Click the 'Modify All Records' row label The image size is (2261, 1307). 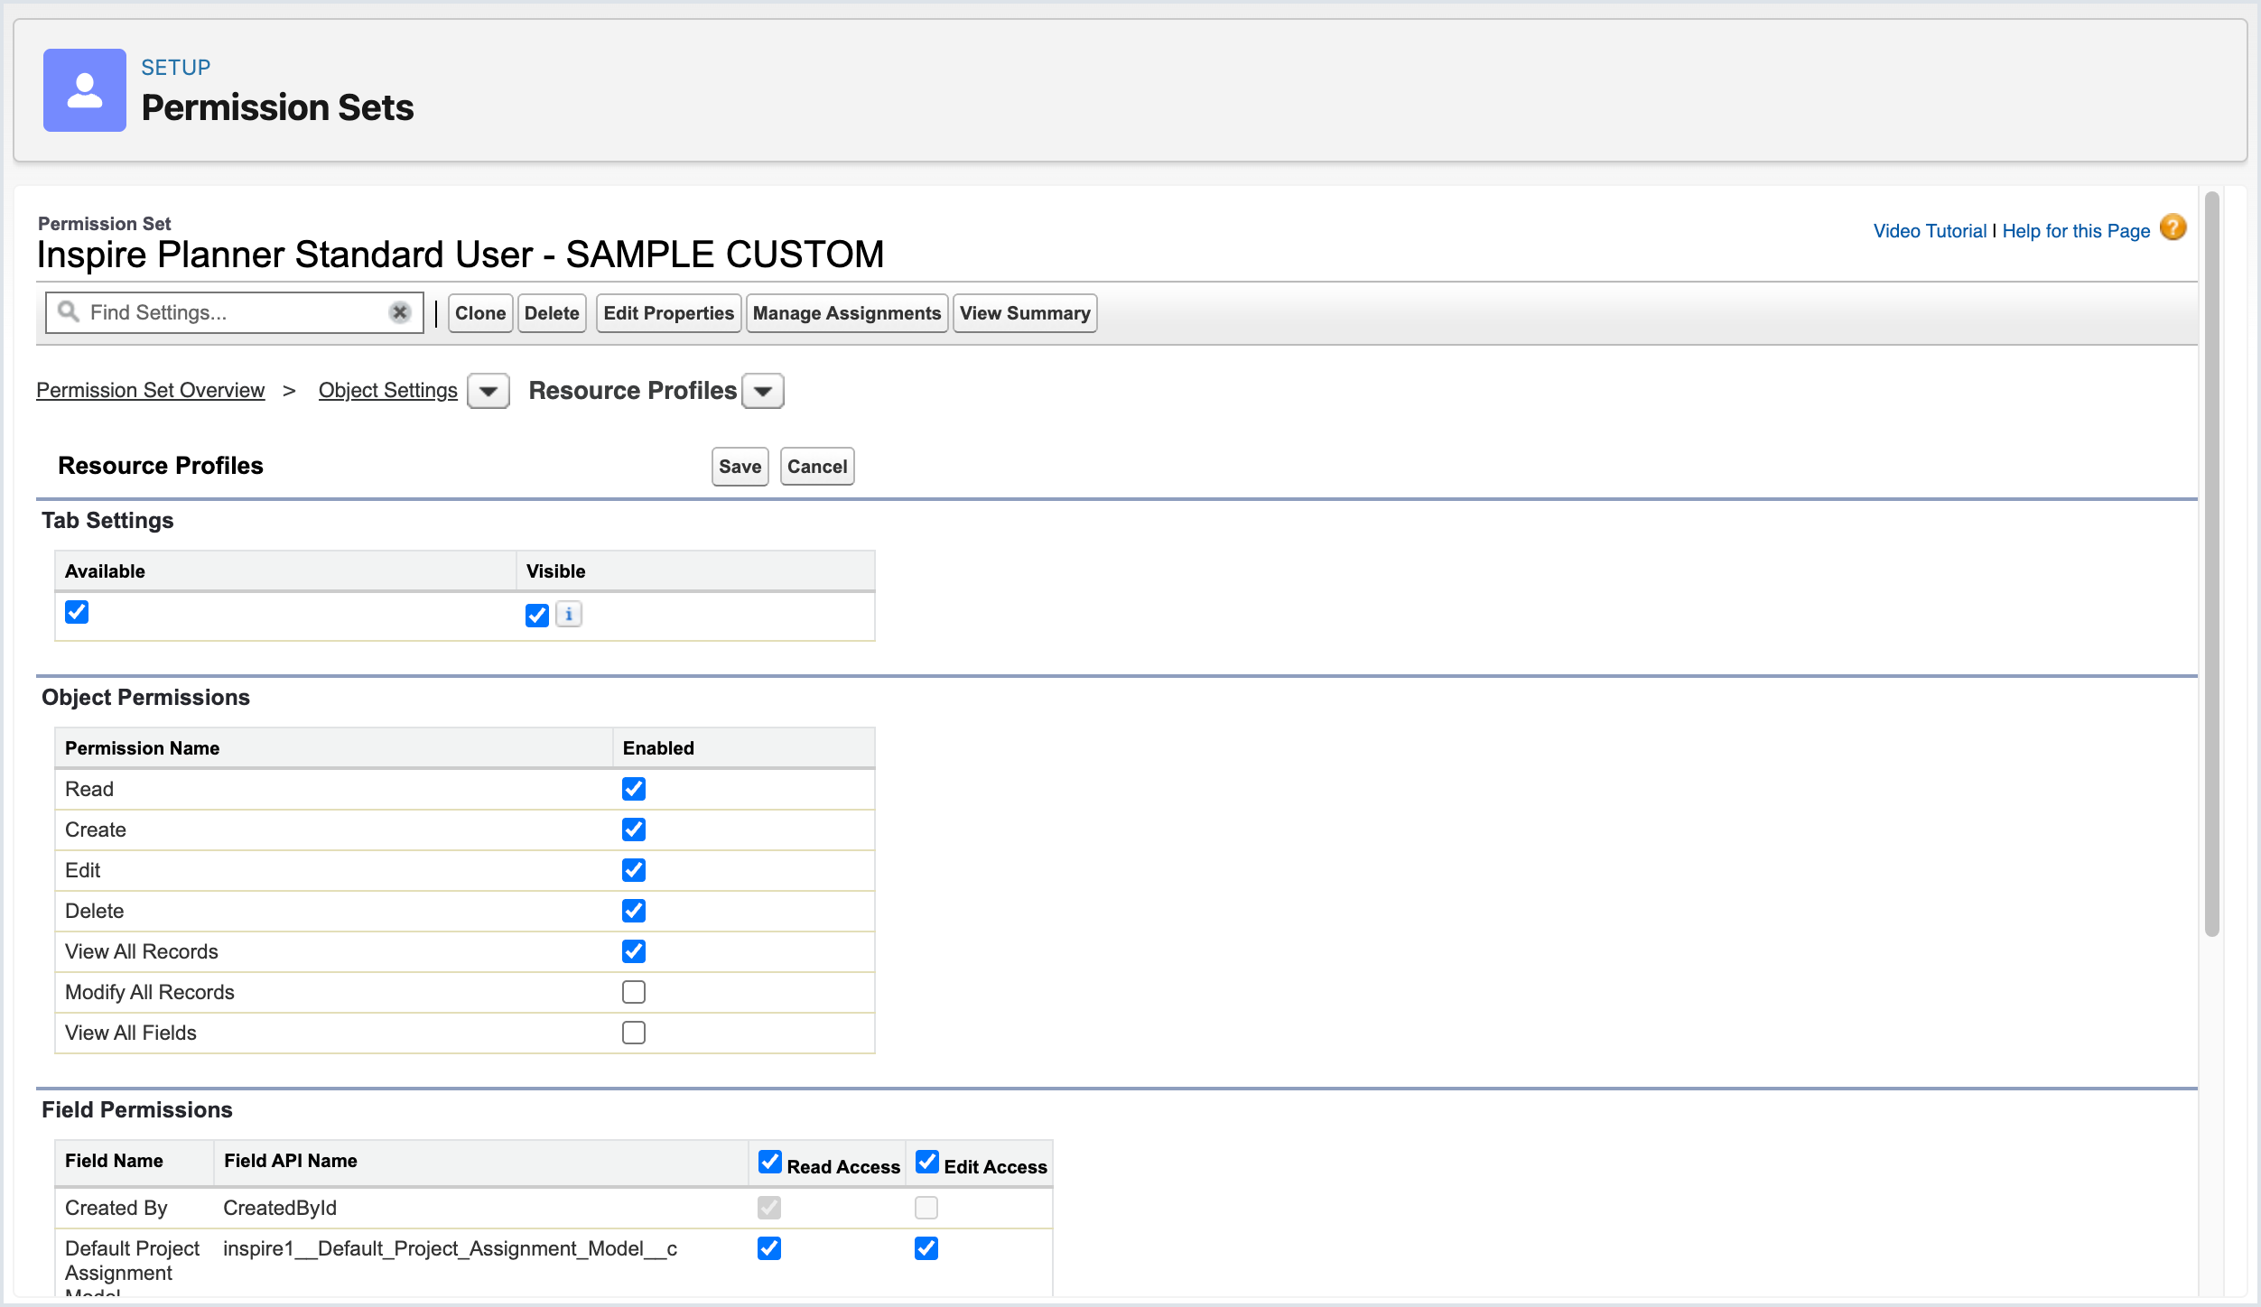pos(150,992)
